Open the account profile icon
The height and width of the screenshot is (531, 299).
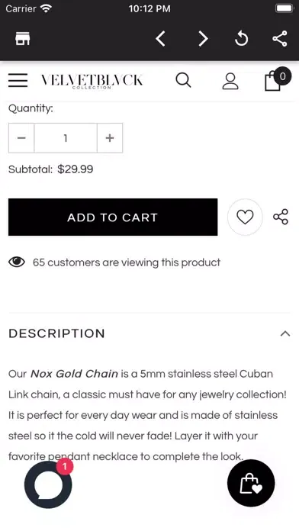(230, 82)
